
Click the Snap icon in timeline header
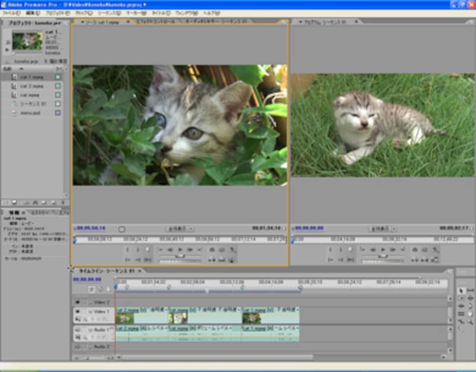coord(92,289)
